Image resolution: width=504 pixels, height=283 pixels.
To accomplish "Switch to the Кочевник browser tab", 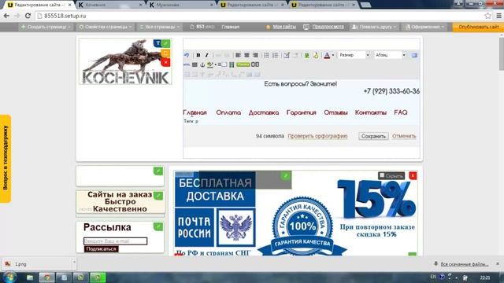I will tap(109, 5).
